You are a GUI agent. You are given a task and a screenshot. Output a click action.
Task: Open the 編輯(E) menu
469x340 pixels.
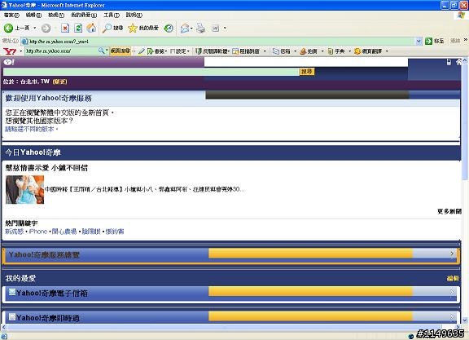[x=33, y=15]
